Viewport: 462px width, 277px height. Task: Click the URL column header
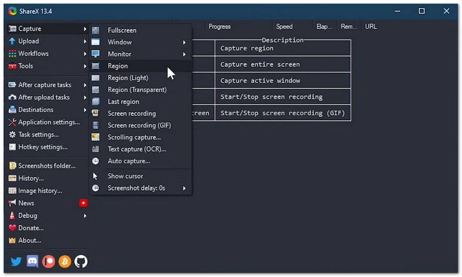click(x=371, y=27)
